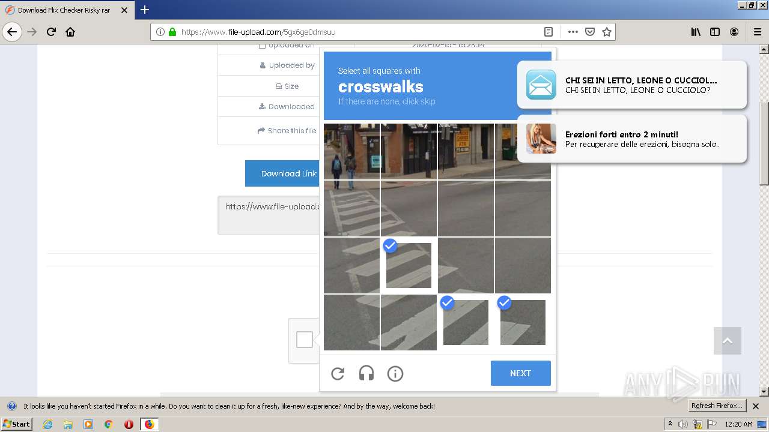Show the sidebars panel
Screen dimensions: 769x432
point(715,32)
